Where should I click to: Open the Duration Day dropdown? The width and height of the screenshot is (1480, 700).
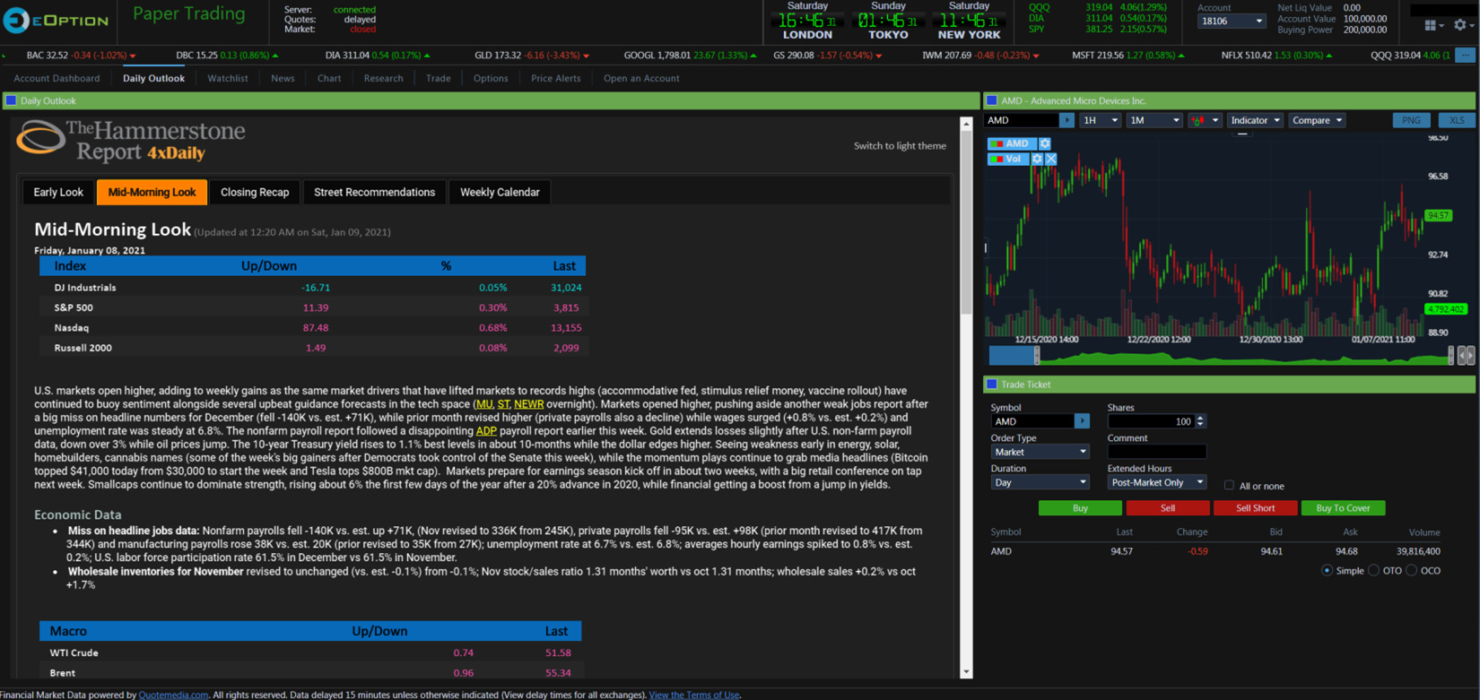pyautogui.click(x=1039, y=482)
